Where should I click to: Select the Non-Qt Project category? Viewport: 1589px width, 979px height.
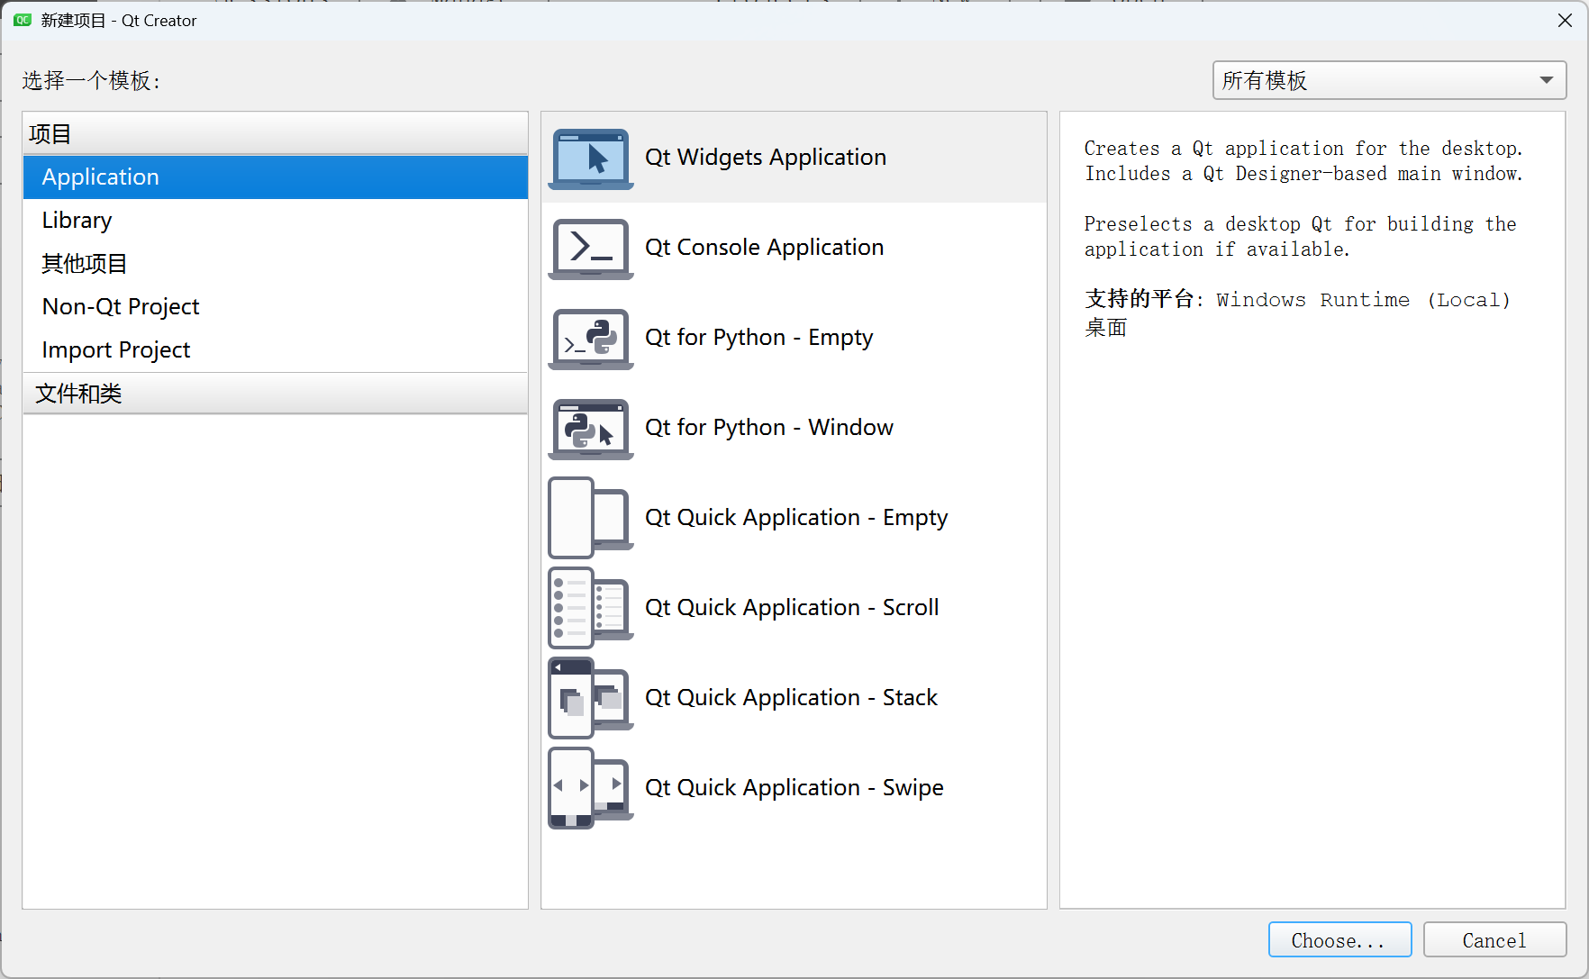point(276,307)
